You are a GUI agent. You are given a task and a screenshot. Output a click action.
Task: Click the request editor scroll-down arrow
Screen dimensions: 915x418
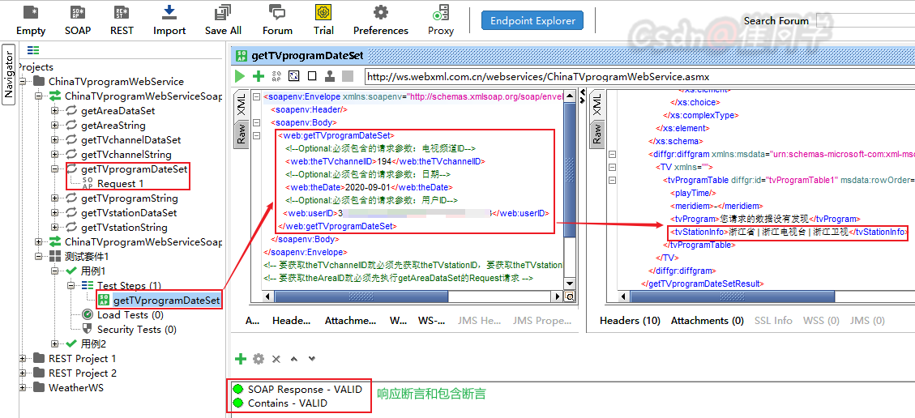[x=570, y=284]
